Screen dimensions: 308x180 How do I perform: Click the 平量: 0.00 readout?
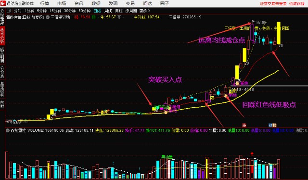coord(218,130)
